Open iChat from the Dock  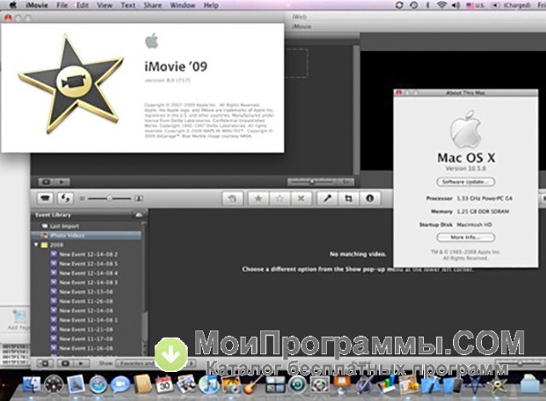click(120, 385)
